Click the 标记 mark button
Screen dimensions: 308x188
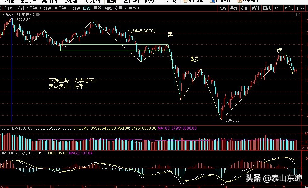point(289,8)
